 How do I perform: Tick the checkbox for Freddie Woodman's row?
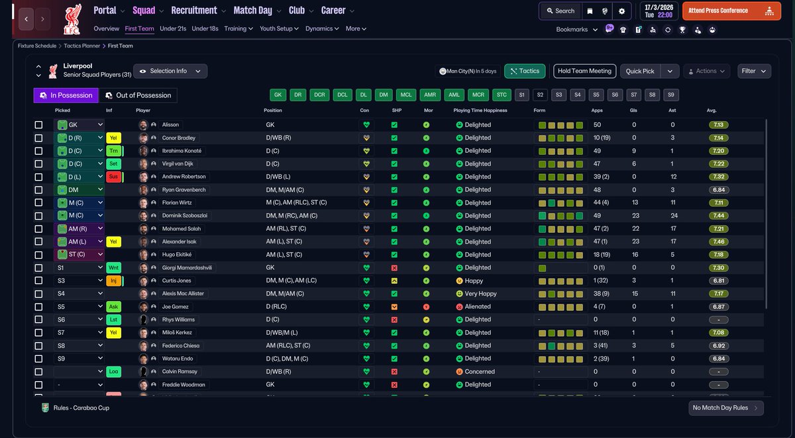[x=38, y=384]
